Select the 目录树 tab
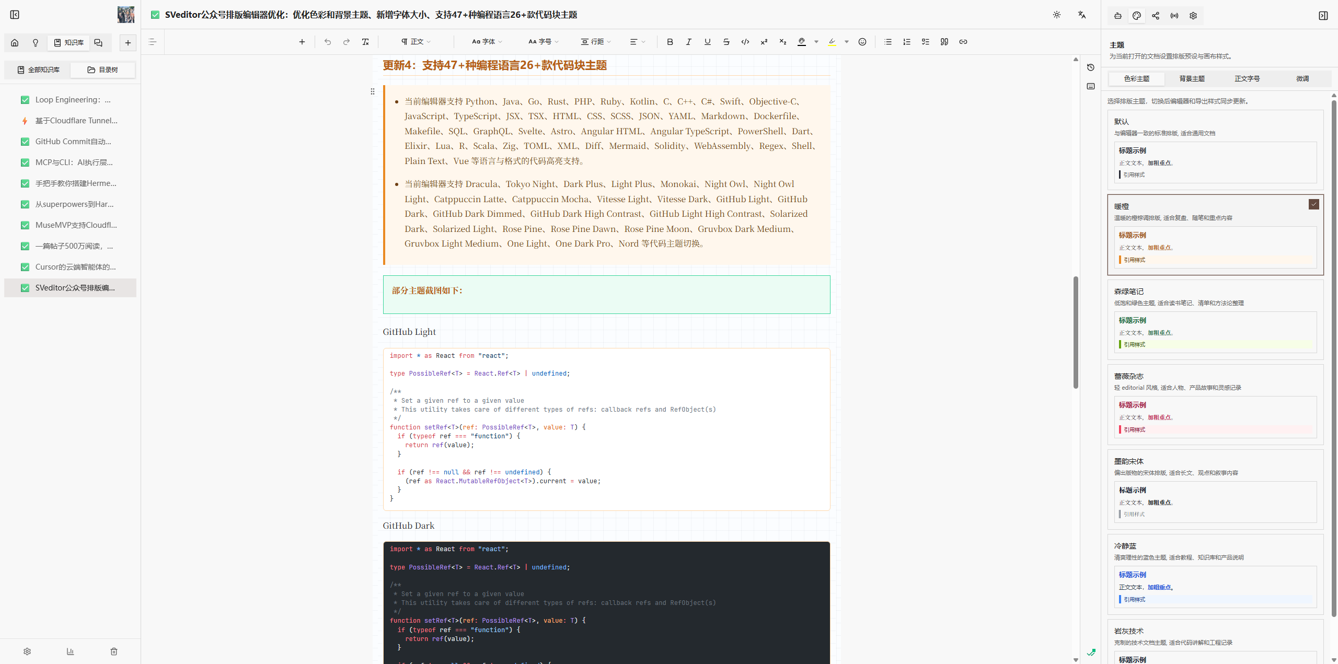The image size is (1338, 664). [x=102, y=70]
